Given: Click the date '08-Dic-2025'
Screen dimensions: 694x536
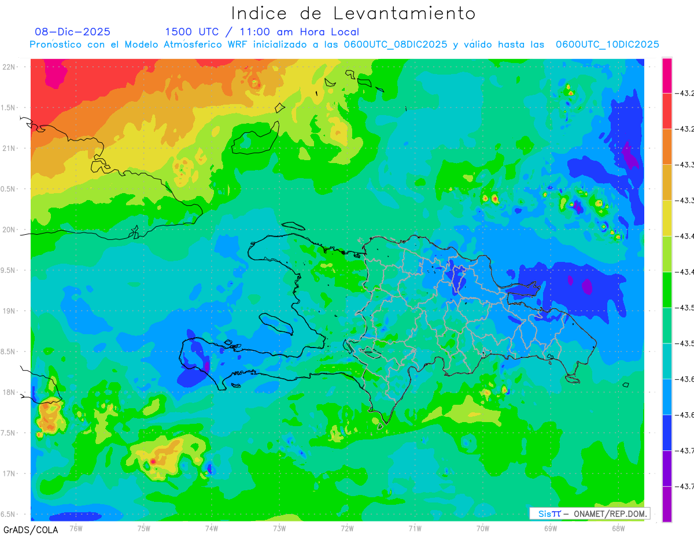Looking at the screenshot, I should (72, 32).
